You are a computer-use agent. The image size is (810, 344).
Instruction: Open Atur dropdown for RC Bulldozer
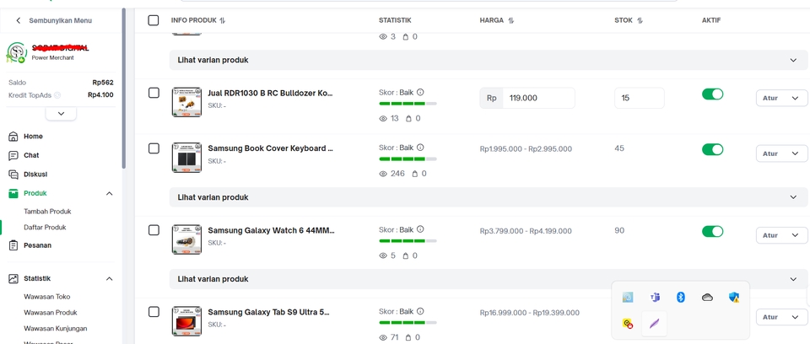[781, 98]
